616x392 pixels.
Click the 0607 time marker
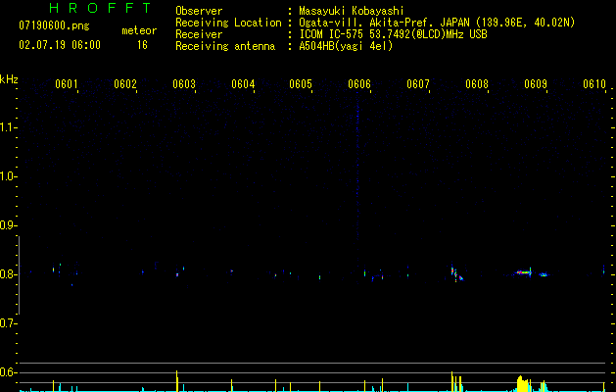(418, 83)
